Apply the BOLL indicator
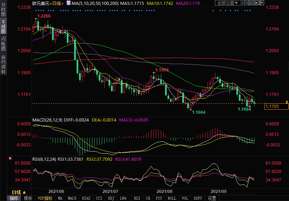The height and width of the screenshot is (201, 289). click(172, 198)
